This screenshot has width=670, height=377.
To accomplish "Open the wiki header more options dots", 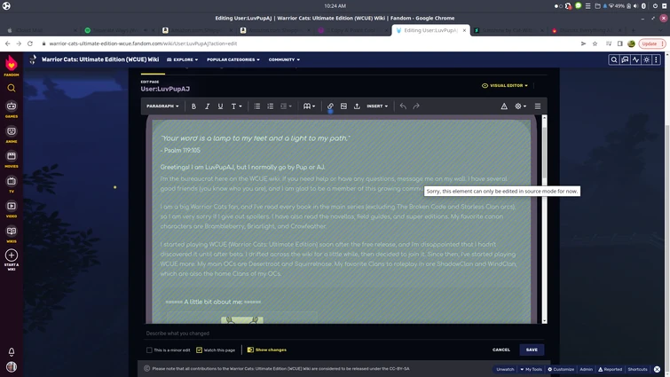I will (657, 59).
